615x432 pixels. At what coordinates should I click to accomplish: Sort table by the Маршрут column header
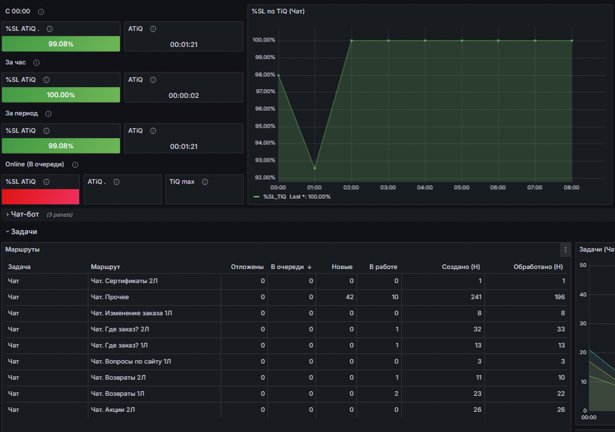105,267
